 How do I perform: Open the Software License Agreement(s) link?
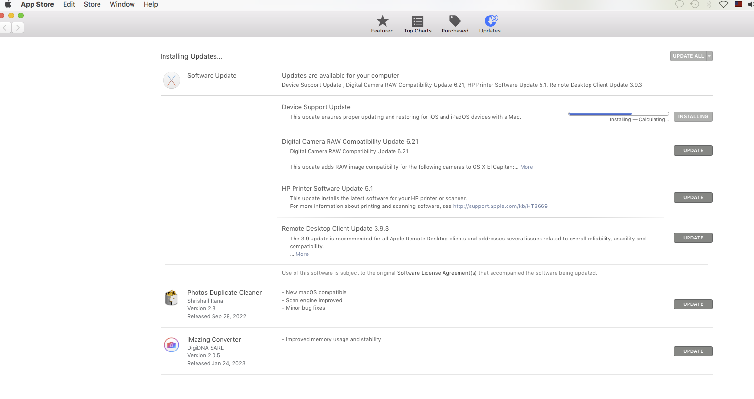[437, 273]
